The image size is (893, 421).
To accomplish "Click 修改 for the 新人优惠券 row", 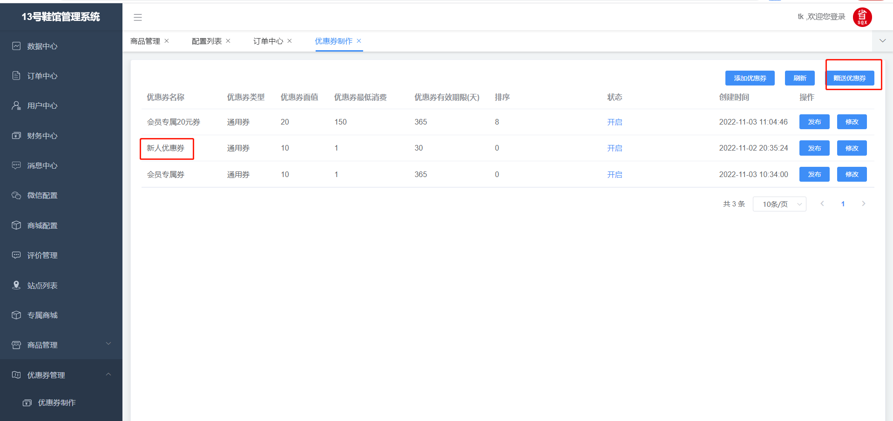I will (852, 148).
